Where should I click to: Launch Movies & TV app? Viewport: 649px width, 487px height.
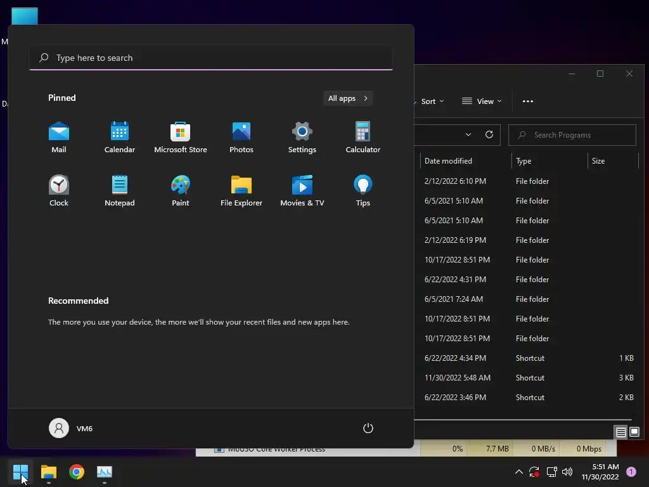[302, 191]
